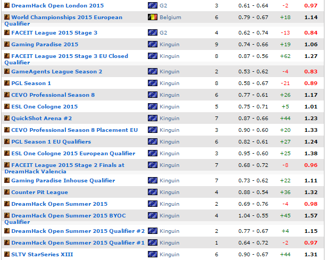The width and height of the screenshot is (325, 260).
Task: Select G2 team in FACEIT League Stage 3 row
Action: point(163,33)
